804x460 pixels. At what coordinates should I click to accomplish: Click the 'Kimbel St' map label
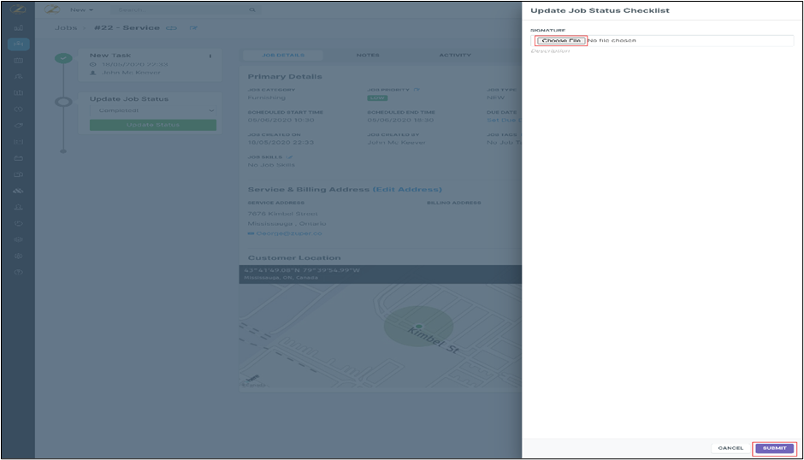(434, 340)
